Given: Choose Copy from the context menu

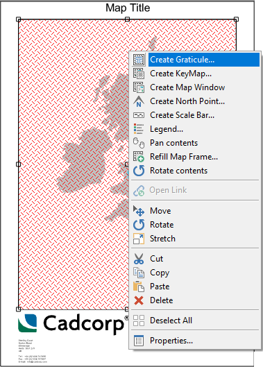Looking at the screenshot, I should (x=195, y=273).
